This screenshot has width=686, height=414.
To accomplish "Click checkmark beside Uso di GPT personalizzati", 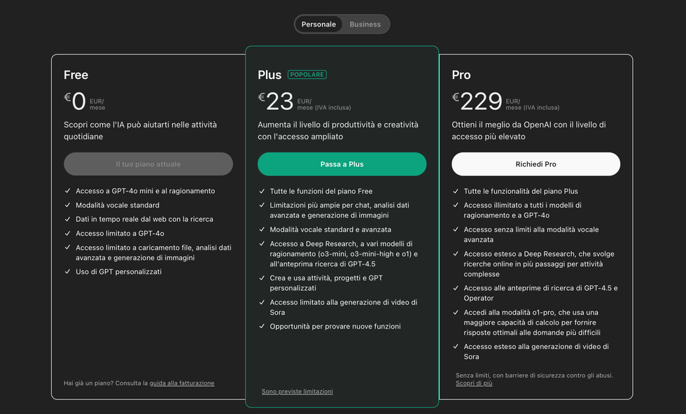I will click(x=67, y=271).
